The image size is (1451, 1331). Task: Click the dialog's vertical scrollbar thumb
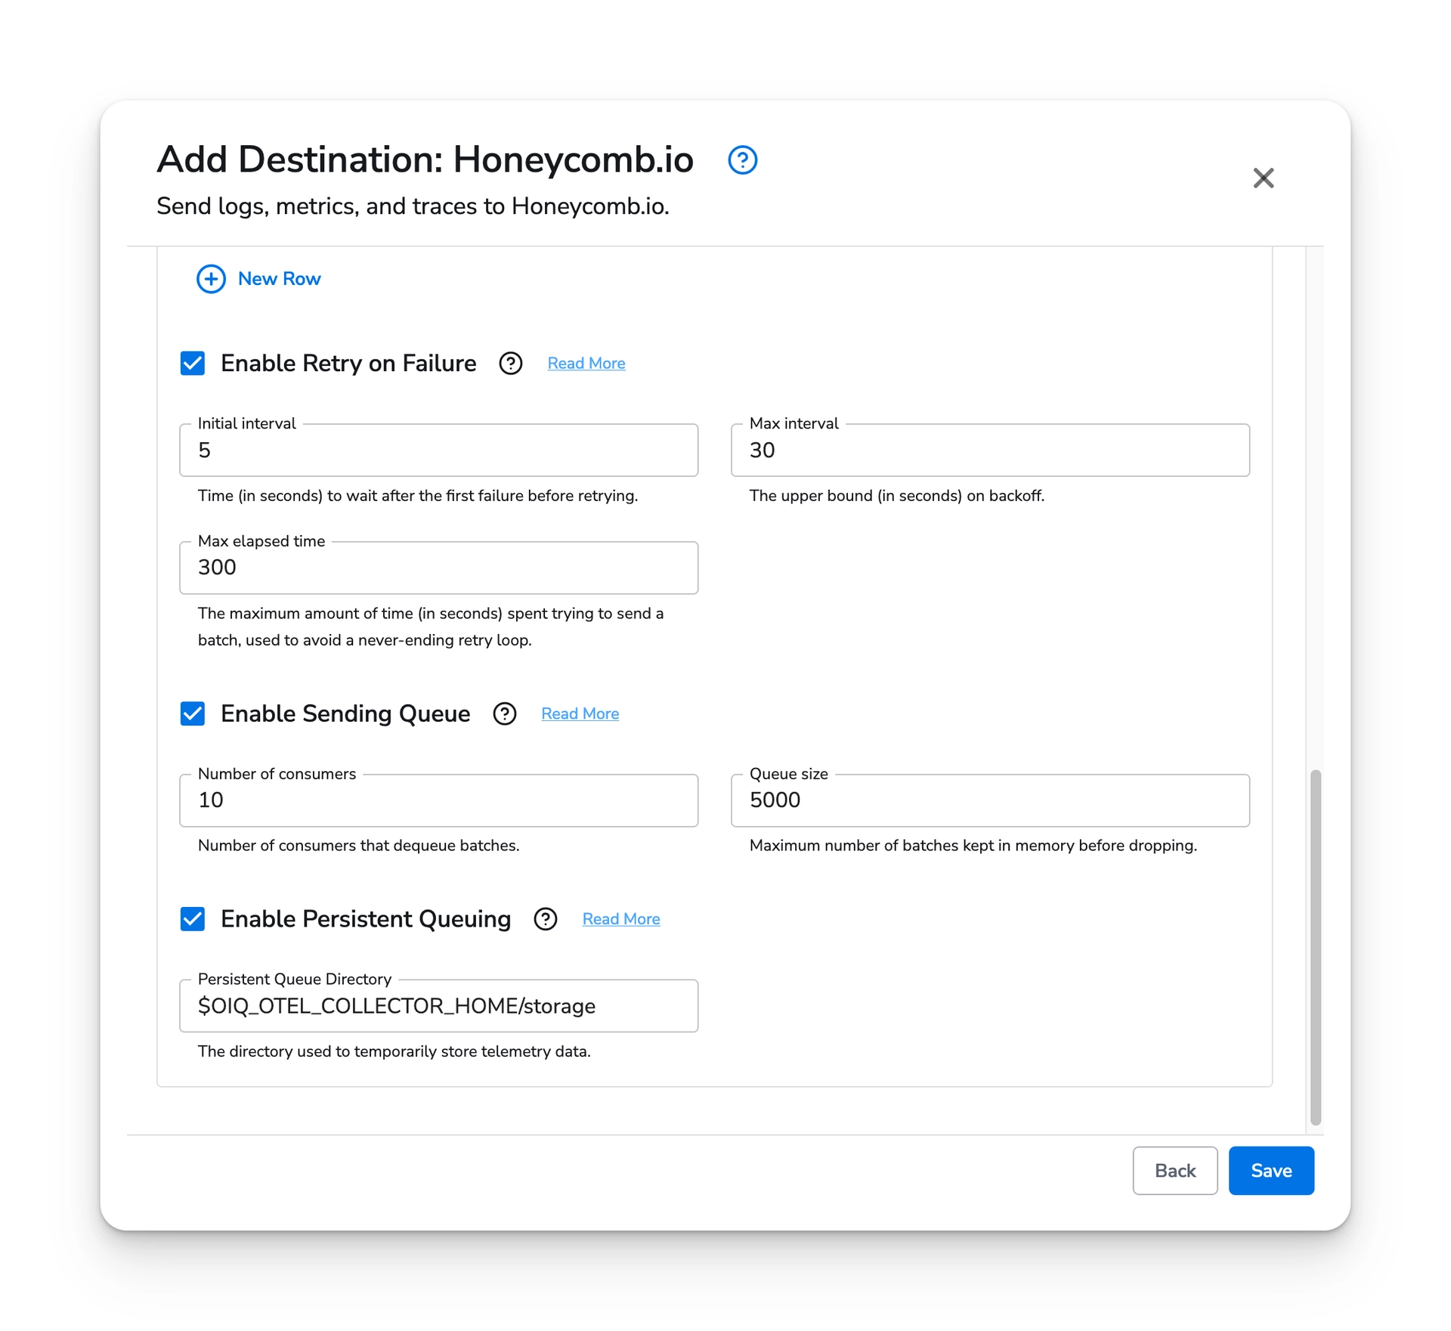[1315, 948]
